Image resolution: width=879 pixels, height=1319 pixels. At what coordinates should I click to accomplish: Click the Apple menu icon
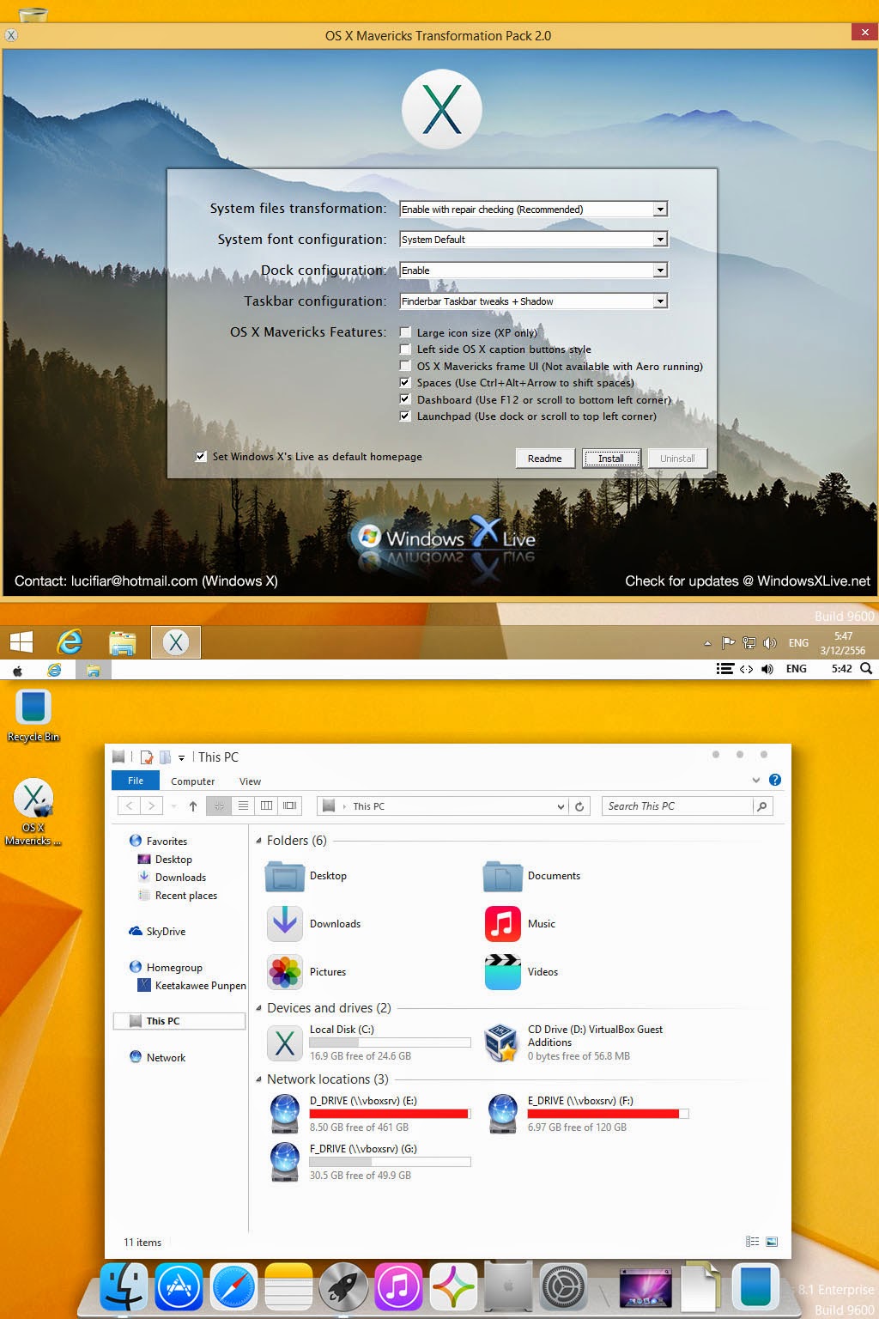(17, 670)
